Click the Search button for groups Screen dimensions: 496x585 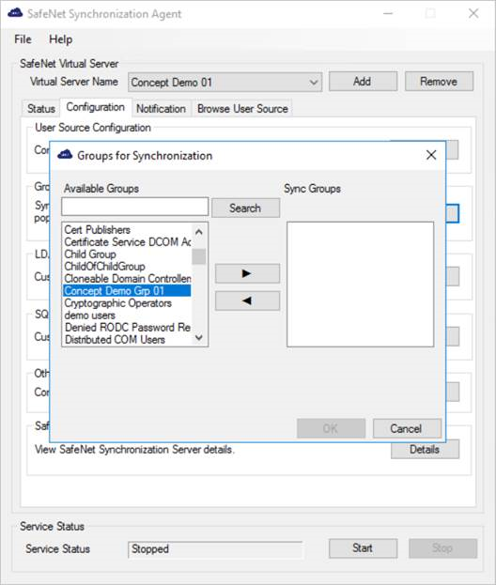245,208
